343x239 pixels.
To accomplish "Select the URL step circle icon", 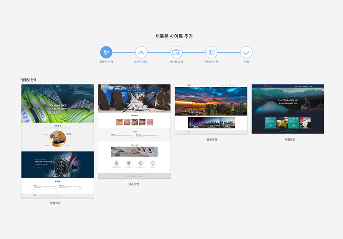I will point(141,52).
